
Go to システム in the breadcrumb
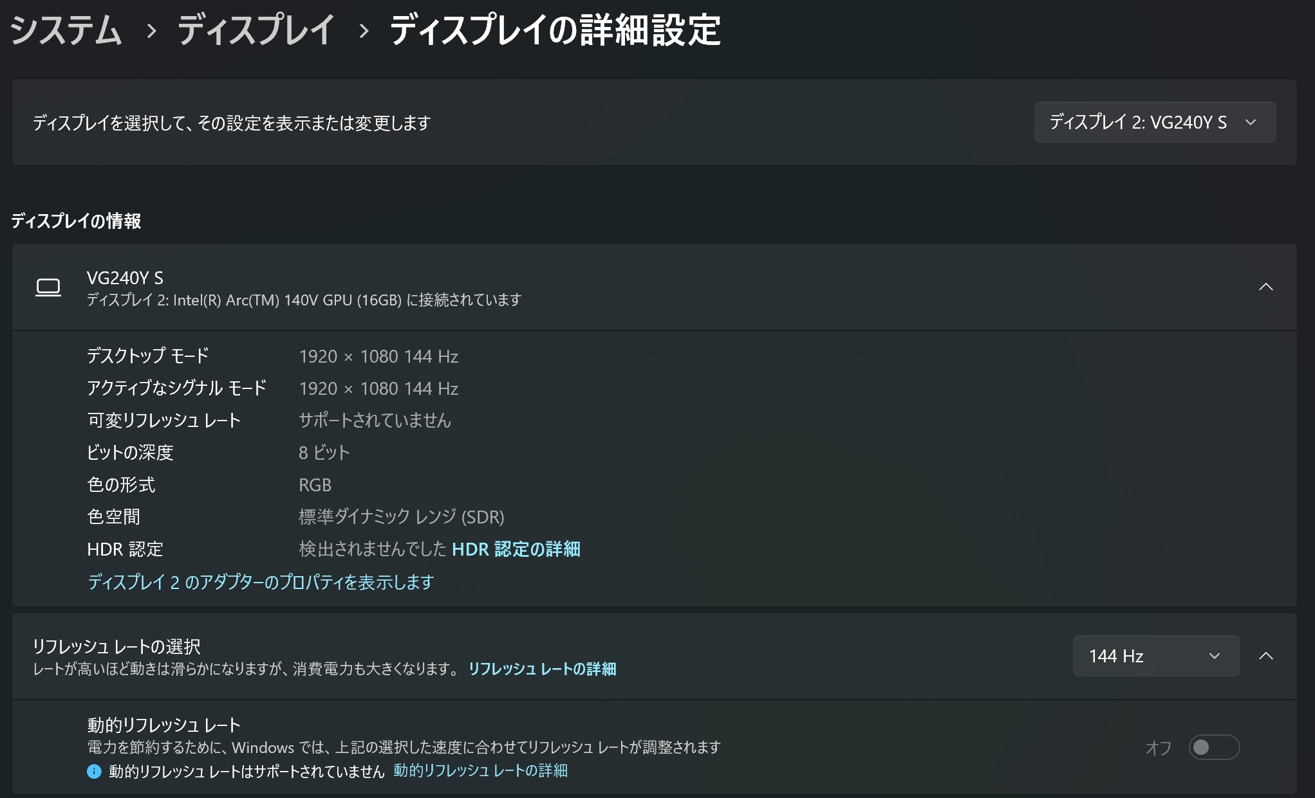coord(66,30)
